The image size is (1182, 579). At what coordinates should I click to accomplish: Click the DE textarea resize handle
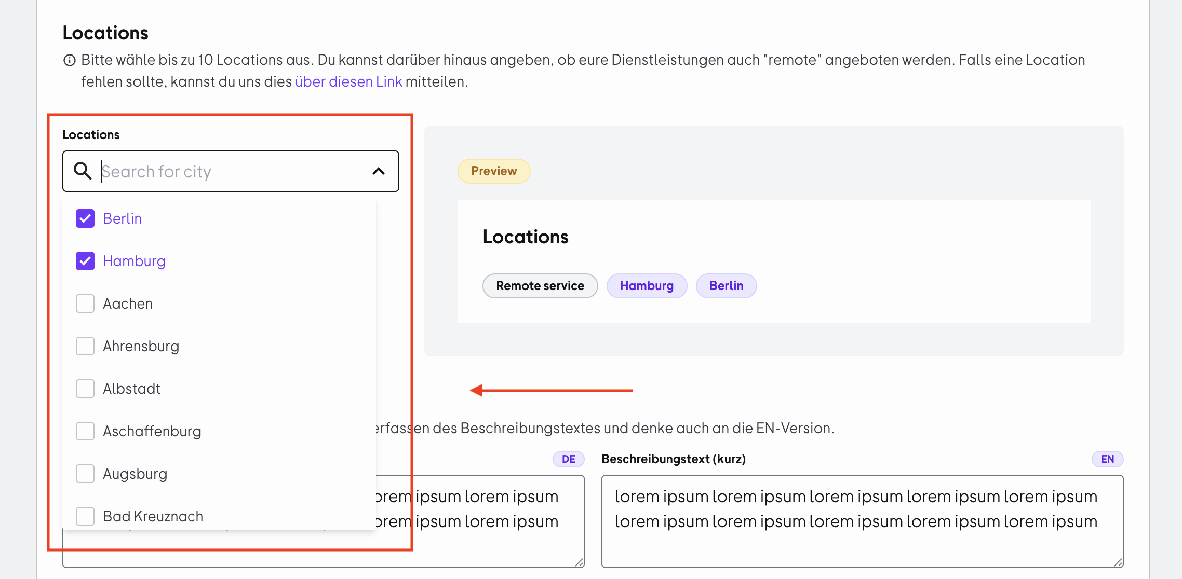point(579,562)
